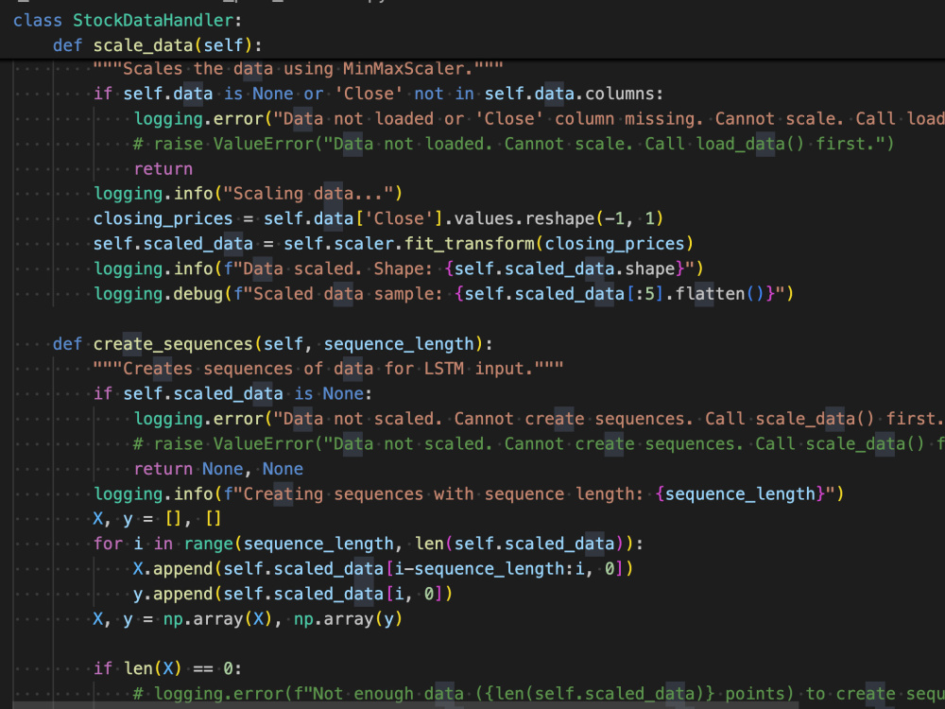Viewport: 945px width, 709px height.
Task: Click commented line 'logging.error(f"Not enough data'
Action: 539,694
